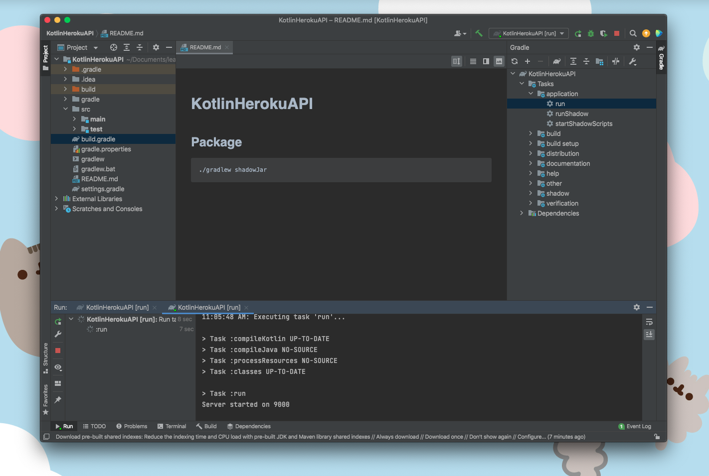Toggle Gradle offline mode
709x476 pixels.
[x=616, y=61]
